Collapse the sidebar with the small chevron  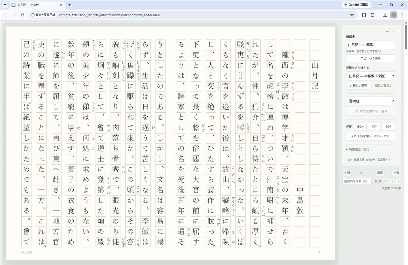(x=393, y=31)
